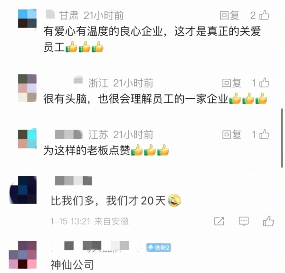Like the Anhui comment about 20天

click(268, 221)
